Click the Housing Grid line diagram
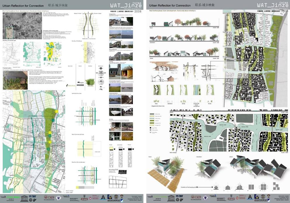Screen dimensions: 290x203 [118, 182]
